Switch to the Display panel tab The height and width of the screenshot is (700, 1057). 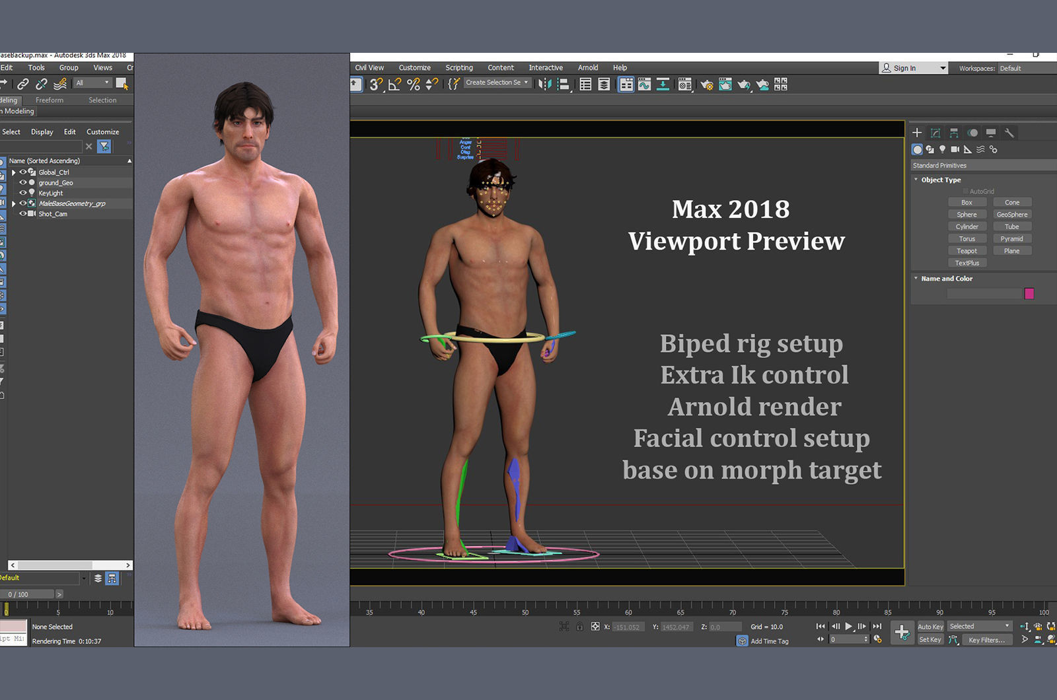pos(991,133)
